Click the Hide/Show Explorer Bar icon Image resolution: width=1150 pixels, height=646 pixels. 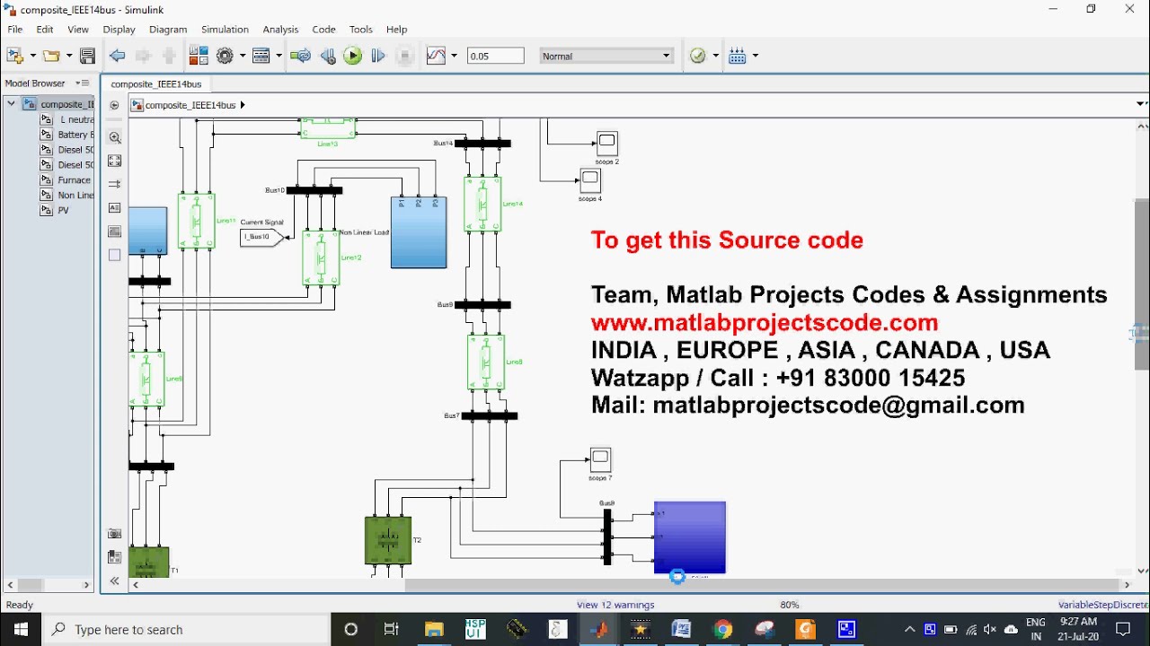click(x=114, y=105)
